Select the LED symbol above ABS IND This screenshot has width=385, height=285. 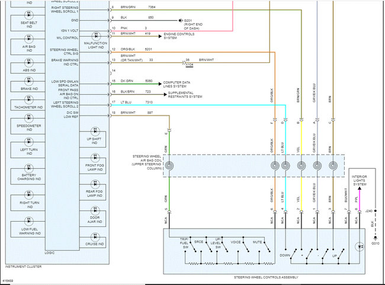(29, 62)
